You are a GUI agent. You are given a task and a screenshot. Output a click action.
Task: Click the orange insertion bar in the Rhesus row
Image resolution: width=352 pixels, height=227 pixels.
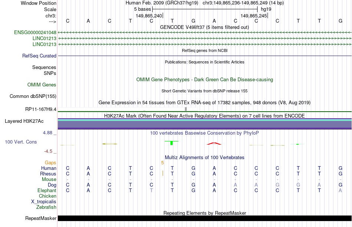click(163, 173)
